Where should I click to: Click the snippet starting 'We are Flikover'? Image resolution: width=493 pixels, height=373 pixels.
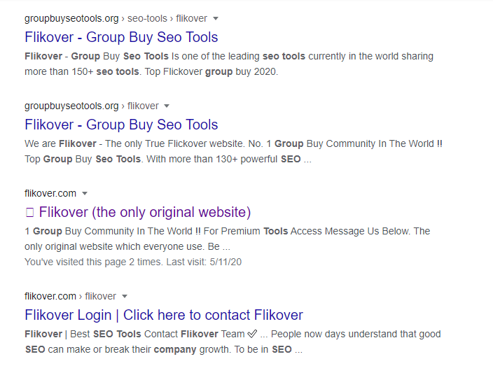[x=233, y=151]
